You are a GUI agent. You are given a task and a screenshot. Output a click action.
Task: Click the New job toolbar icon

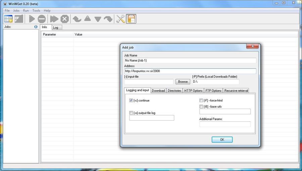(x=8, y=19)
